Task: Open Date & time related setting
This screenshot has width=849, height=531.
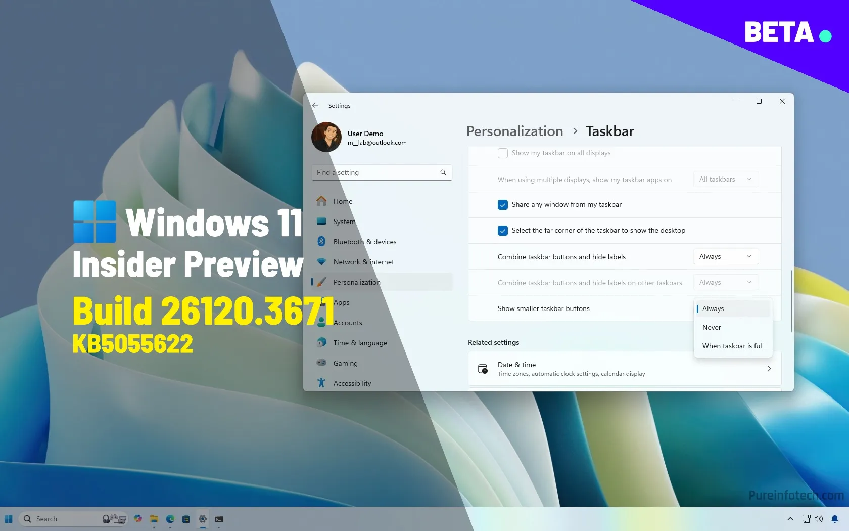Action: tap(625, 369)
